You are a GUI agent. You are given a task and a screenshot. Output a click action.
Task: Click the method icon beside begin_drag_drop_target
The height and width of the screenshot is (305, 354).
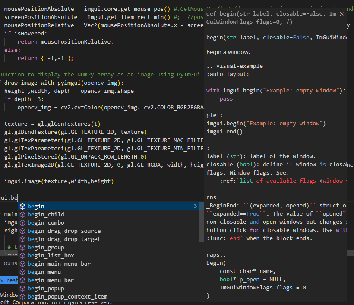coord(22,239)
